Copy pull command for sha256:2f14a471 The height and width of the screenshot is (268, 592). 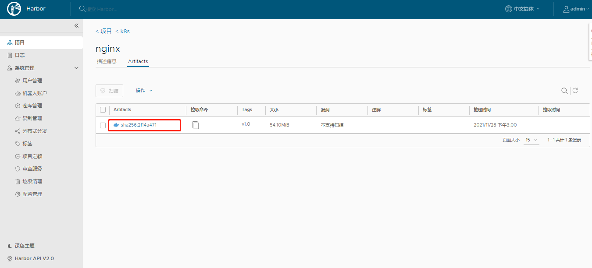196,125
